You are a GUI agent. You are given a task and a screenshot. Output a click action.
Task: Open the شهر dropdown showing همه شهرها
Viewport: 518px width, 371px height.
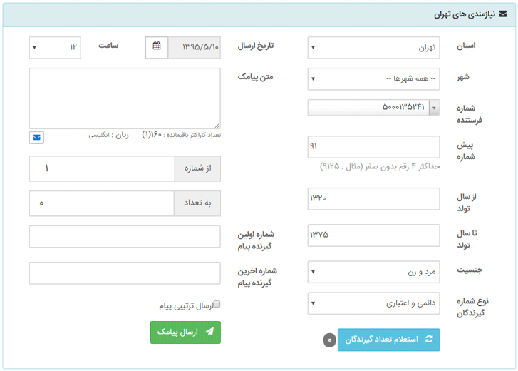point(373,79)
